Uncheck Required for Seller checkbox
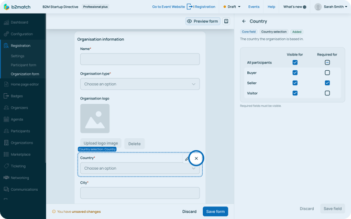The image size is (351, 219). 327,83
